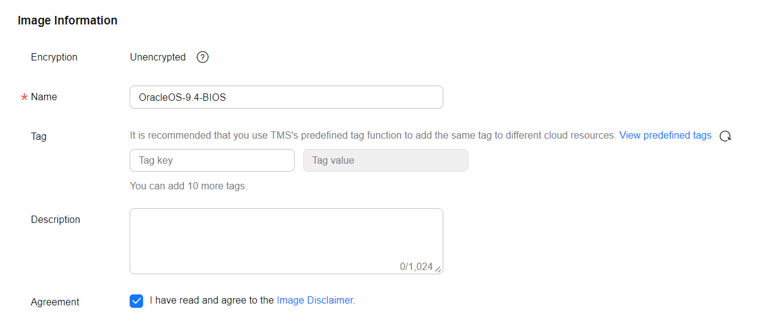Click the Description box resize handle

(x=438, y=269)
